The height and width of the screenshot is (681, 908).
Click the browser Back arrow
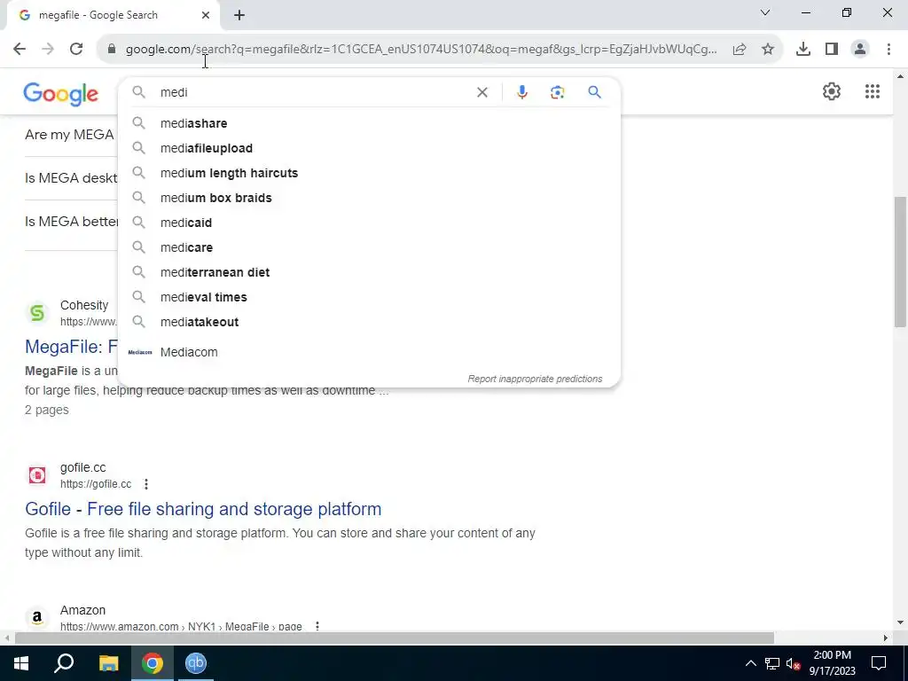pyautogui.click(x=20, y=50)
